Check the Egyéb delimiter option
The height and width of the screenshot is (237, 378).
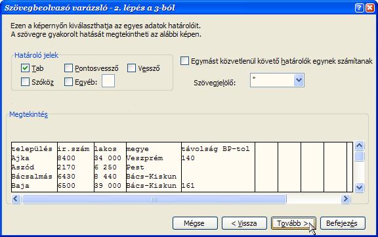(68, 82)
